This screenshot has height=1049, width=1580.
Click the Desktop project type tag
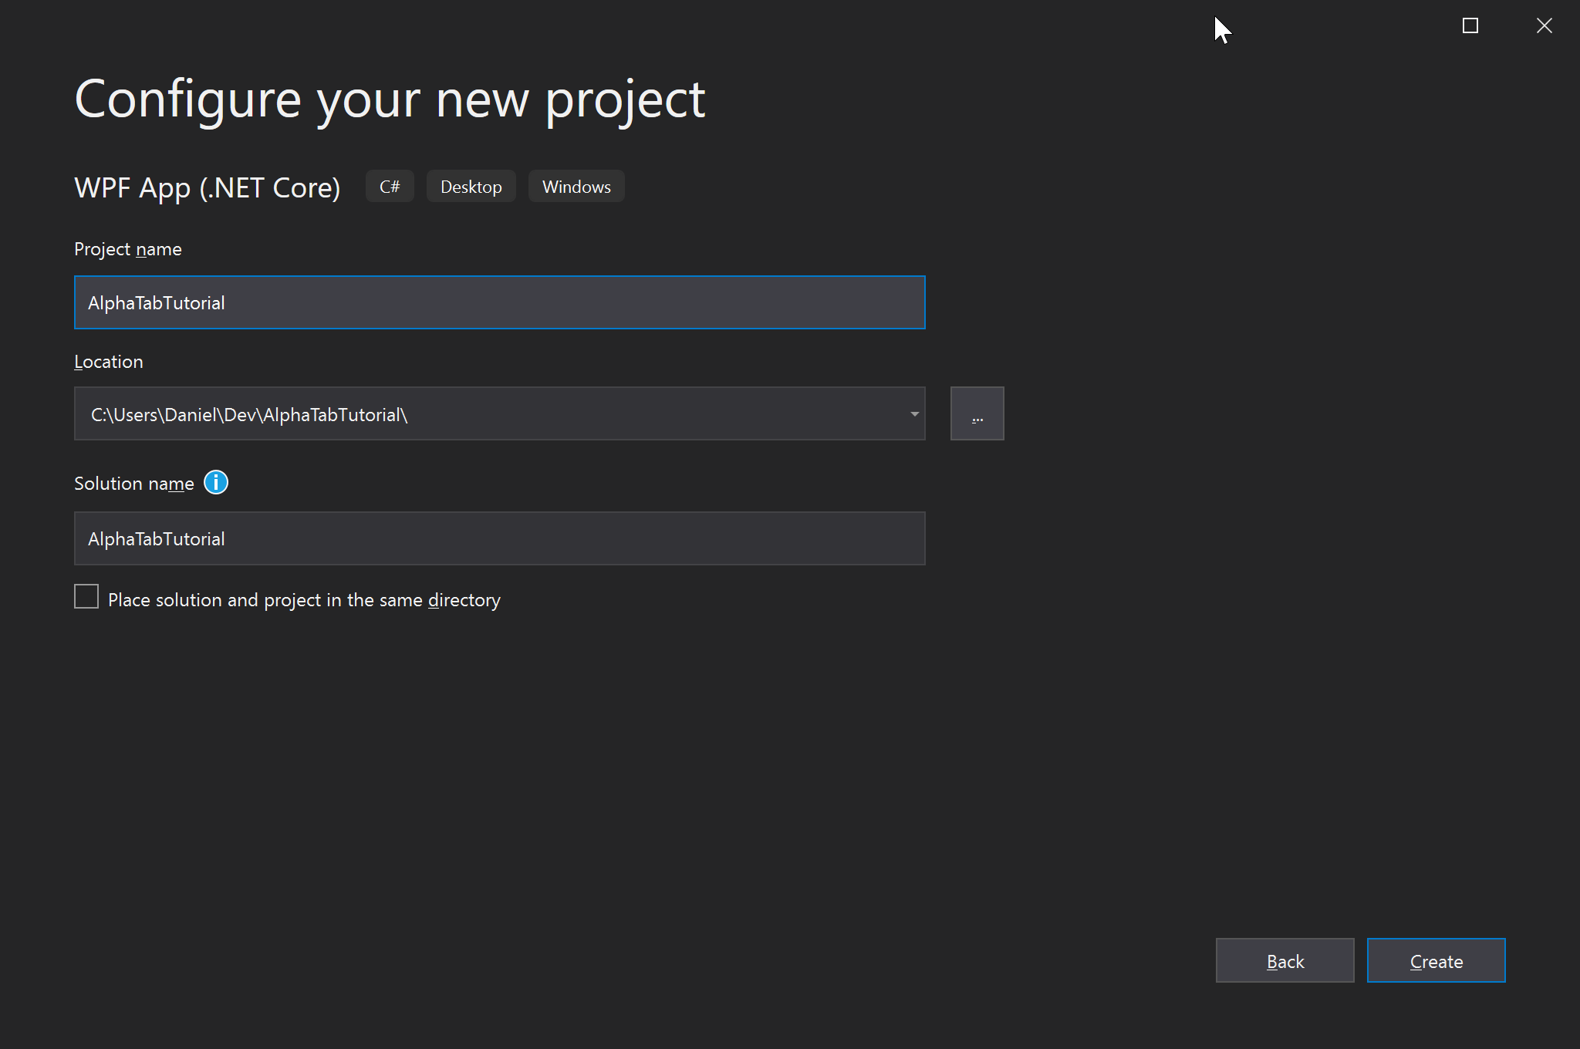point(471,187)
